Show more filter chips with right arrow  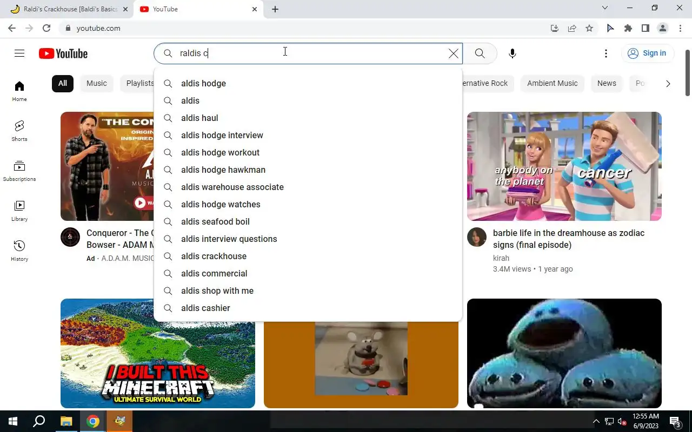[668, 84]
